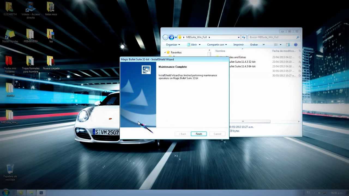Screen dimensions: 349x196
Task: Click the Maintenance Complete heading
Action: pos(173,67)
